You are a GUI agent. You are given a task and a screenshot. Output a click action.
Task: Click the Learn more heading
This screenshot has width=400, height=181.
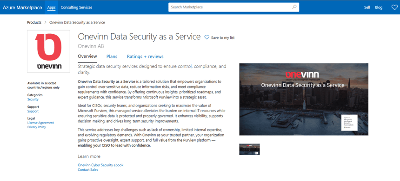click(x=89, y=156)
